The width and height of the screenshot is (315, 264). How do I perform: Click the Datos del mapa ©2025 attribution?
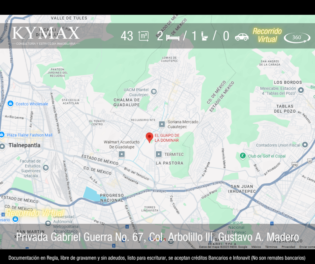click(x=223, y=247)
